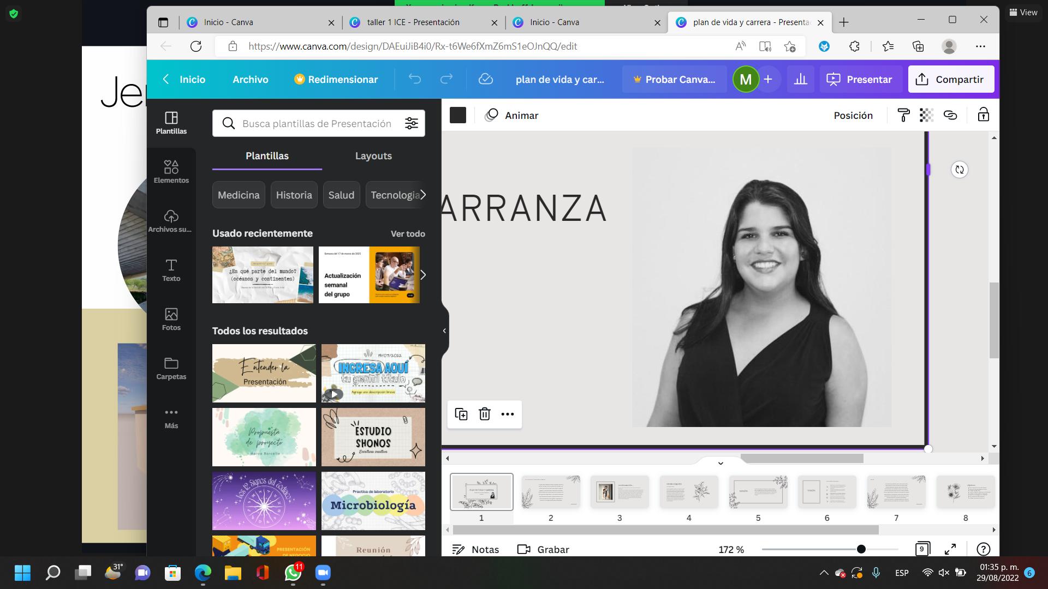Image resolution: width=1048 pixels, height=589 pixels.
Task: Toggle the lock icon in toolbar
Action: tap(983, 115)
